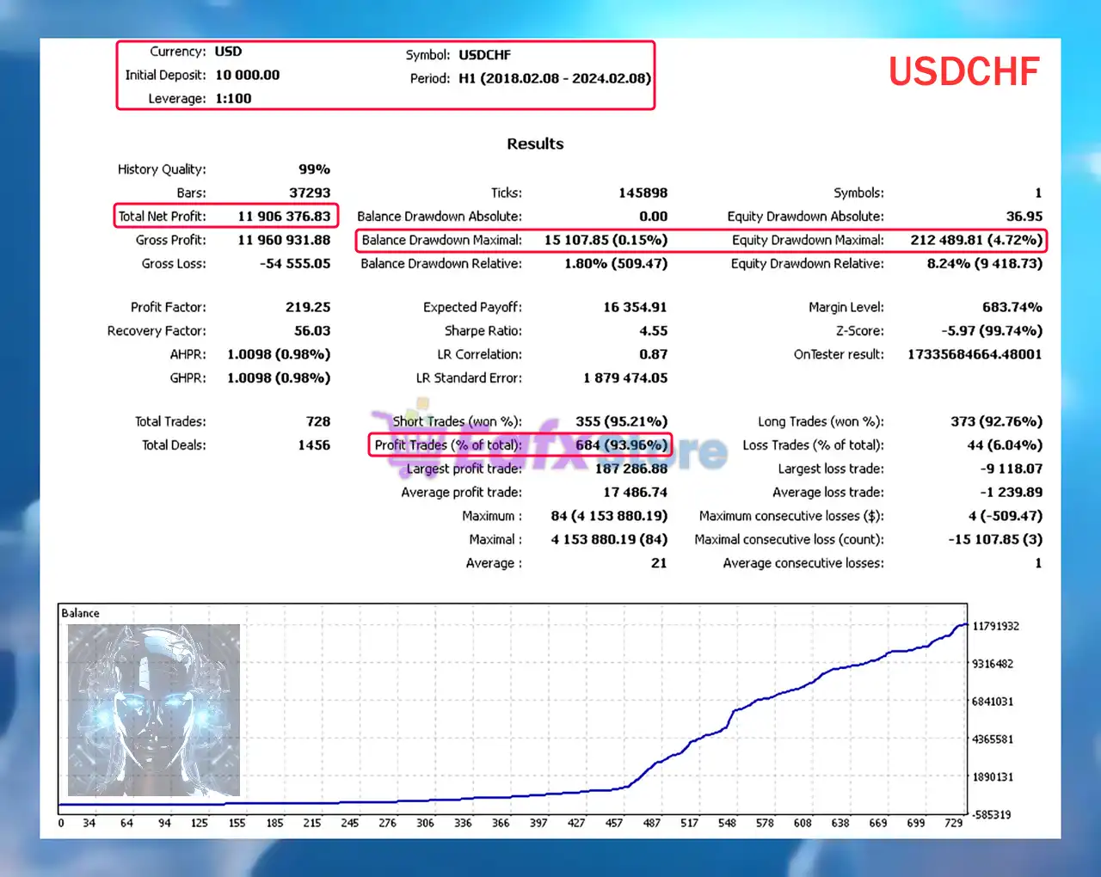This screenshot has height=877, width=1101.
Task: Select OnTester result value 17335684664.48001
Action: [975, 354]
